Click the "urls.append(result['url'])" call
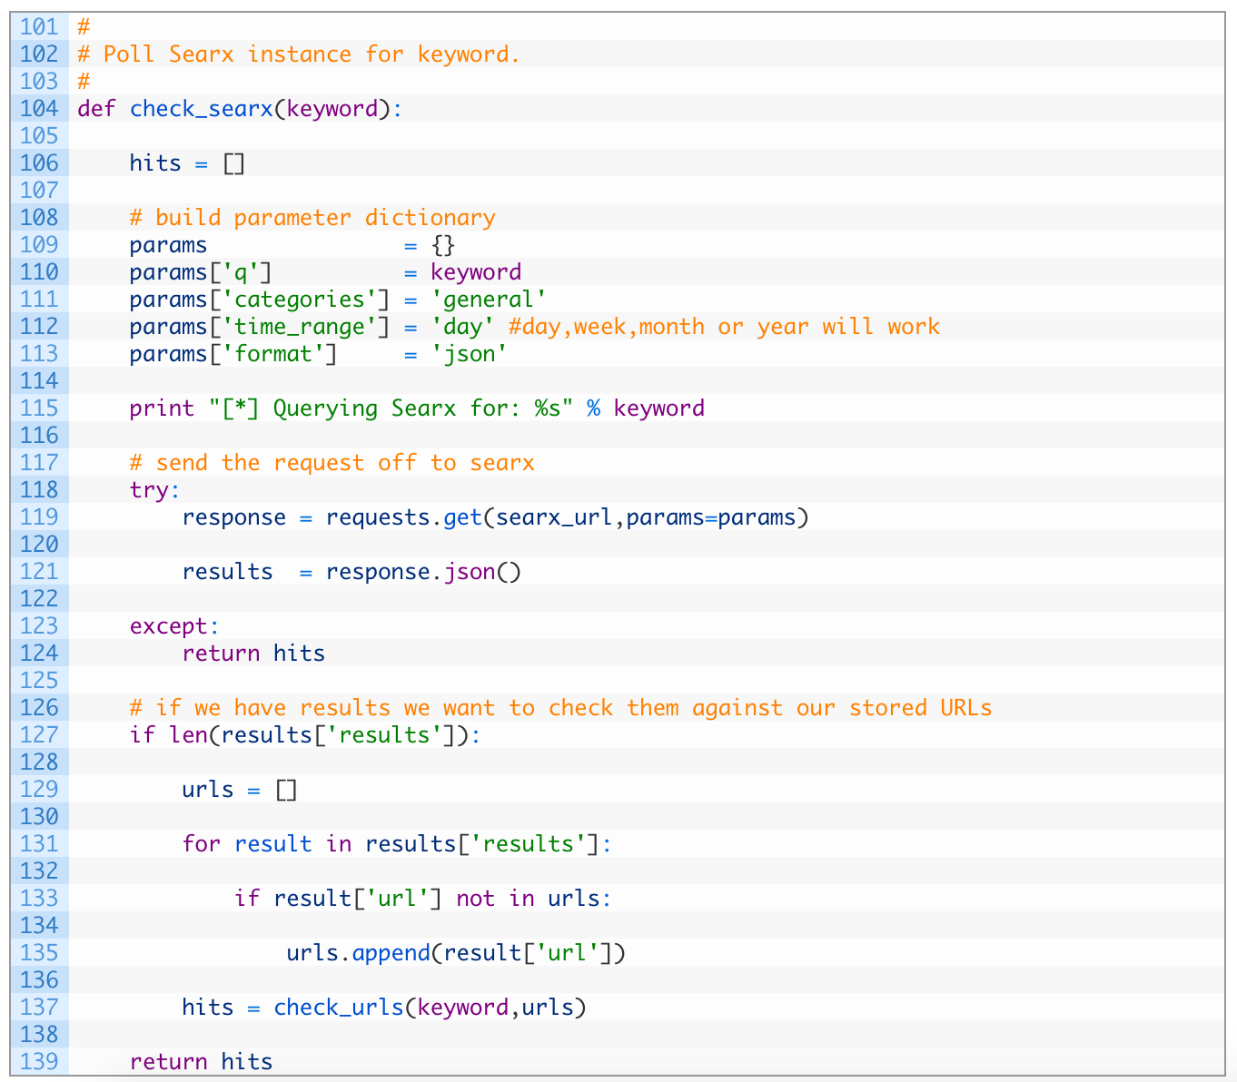The width and height of the screenshot is (1237, 1082). [456, 953]
